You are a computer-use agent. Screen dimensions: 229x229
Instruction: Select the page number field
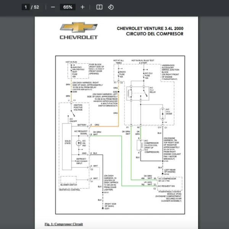(26, 7)
